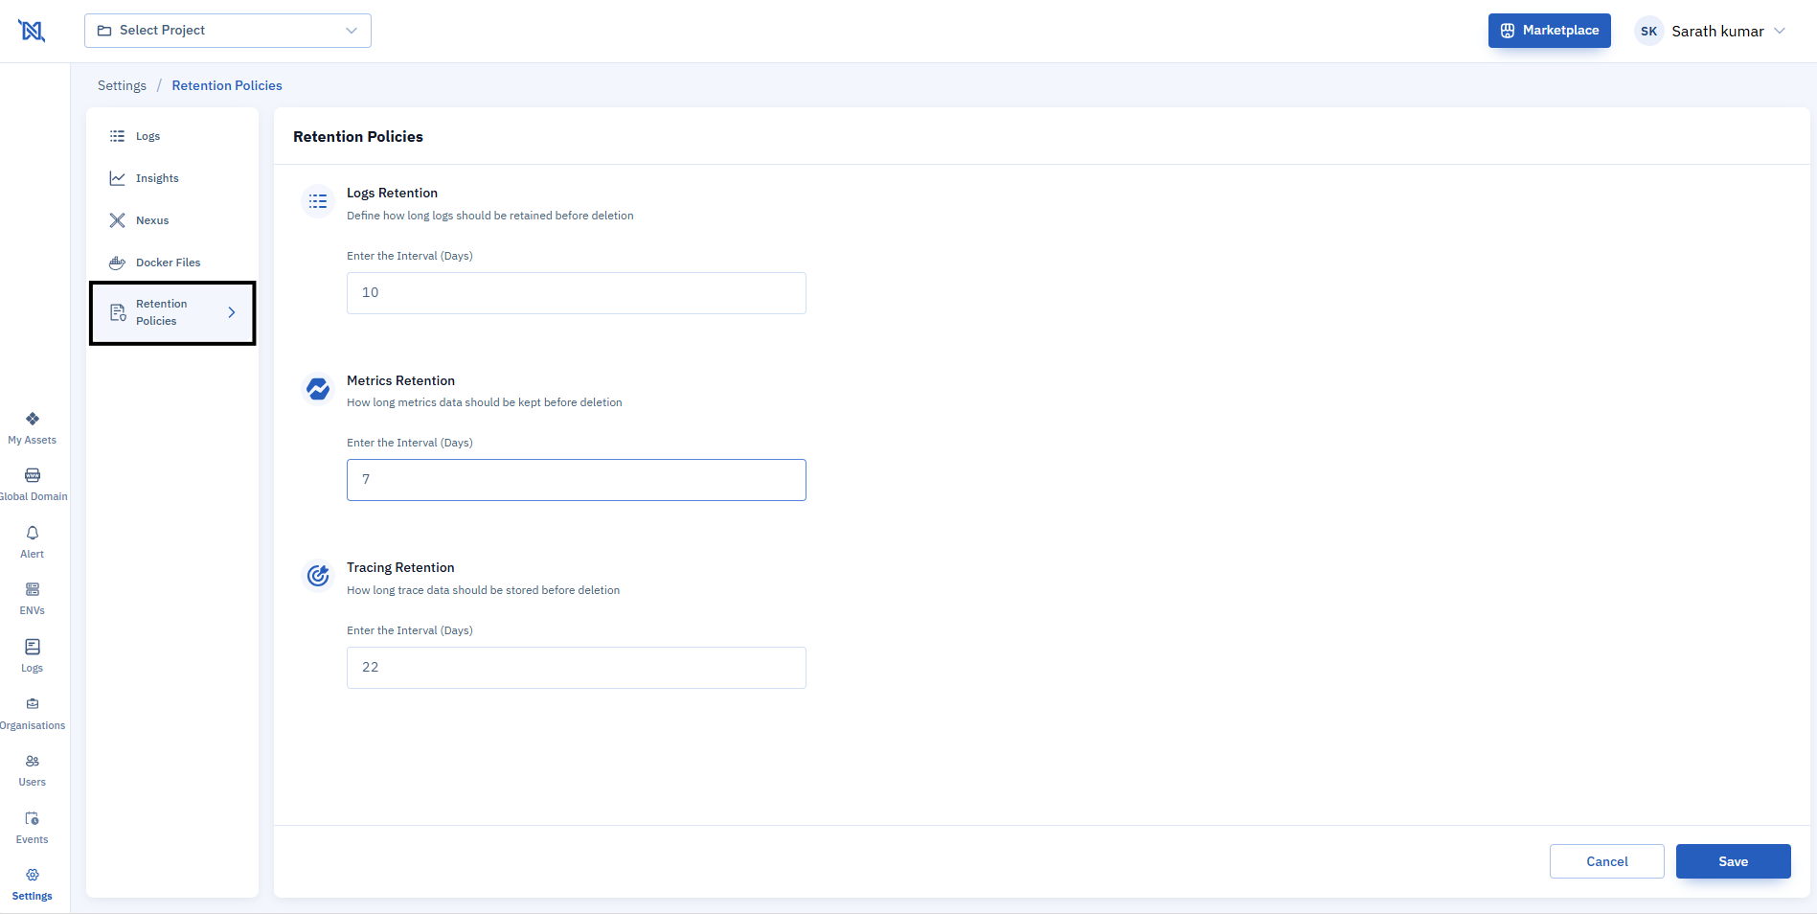Focus the Metrics Retention interval field

pyautogui.click(x=577, y=480)
